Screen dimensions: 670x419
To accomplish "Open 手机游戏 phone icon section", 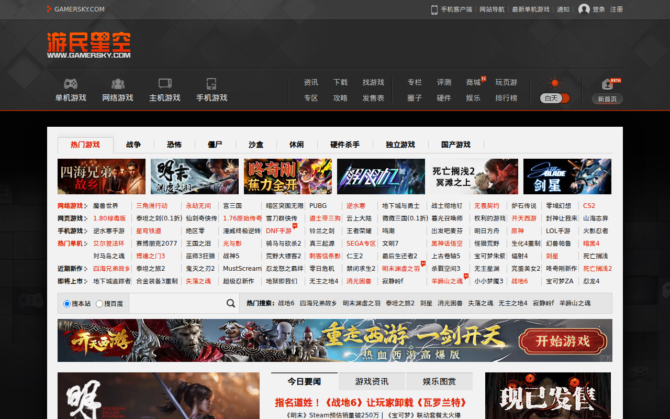I will 211,84.
